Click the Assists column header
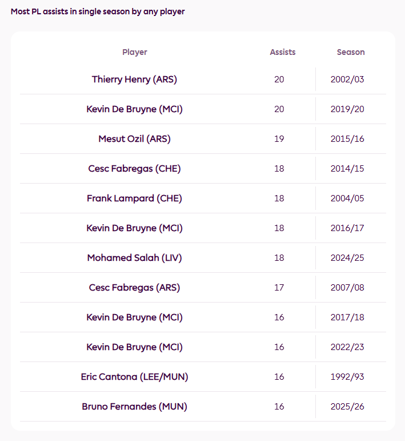Viewport: 405px width, 441px height. click(x=283, y=52)
